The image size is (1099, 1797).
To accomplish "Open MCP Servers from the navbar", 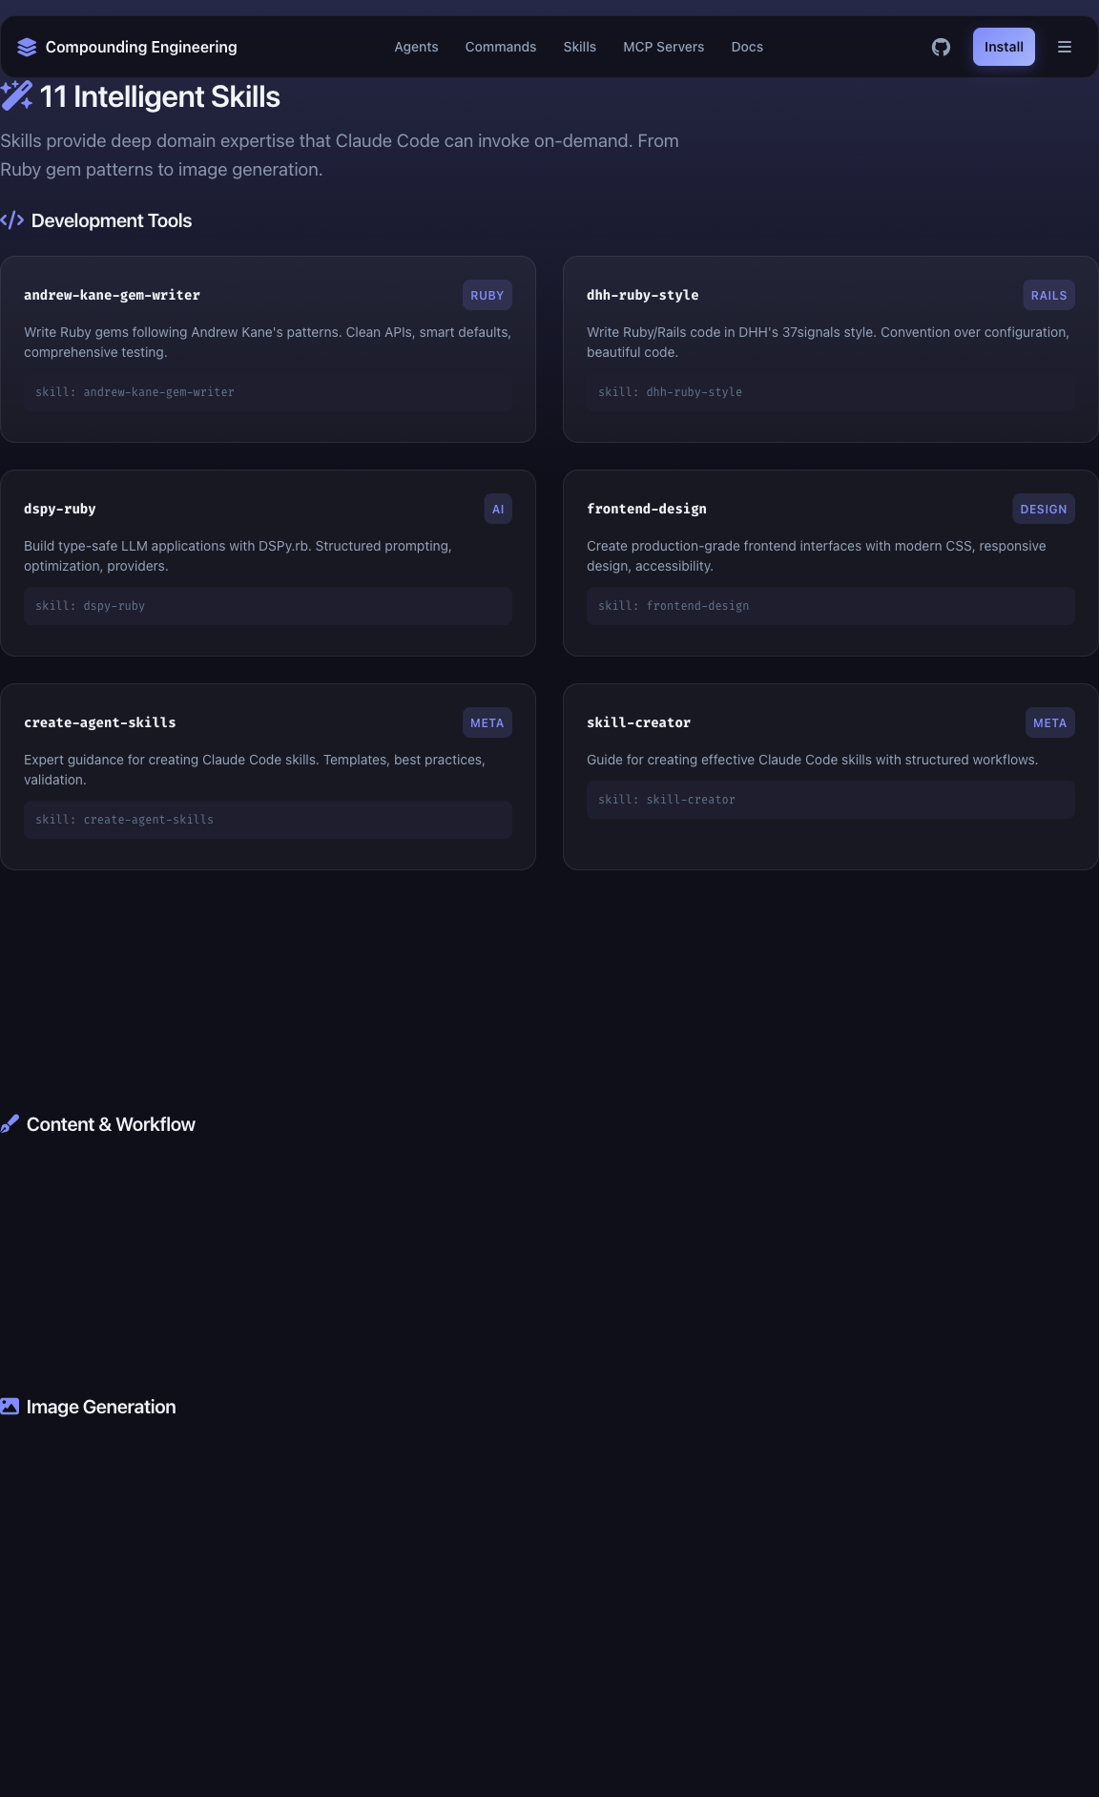I will [663, 47].
